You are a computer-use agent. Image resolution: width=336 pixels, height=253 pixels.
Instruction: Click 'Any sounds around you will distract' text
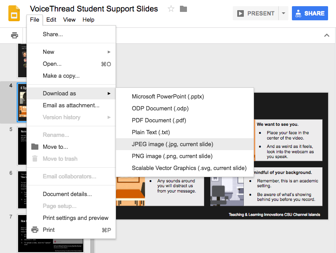[x=176, y=186]
